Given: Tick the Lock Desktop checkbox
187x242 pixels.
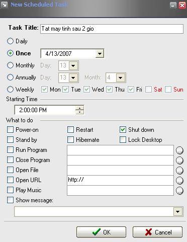Looking at the screenshot, I should pyautogui.click(x=123, y=140).
